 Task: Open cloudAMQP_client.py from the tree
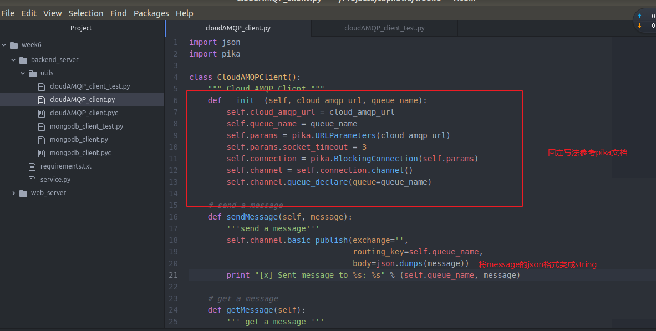click(x=83, y=100)
